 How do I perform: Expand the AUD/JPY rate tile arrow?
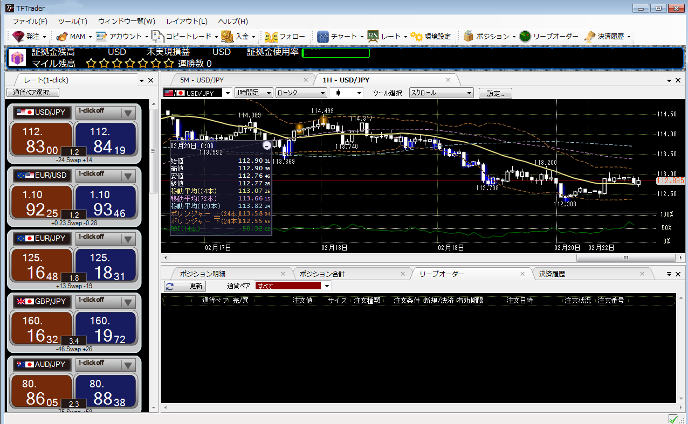tap(128, 365)
